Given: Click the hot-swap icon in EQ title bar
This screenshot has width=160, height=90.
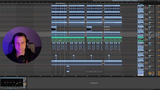Looking at the screenshot, I should click(x=25, y=78).
